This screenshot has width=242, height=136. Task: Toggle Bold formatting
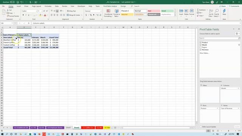(x=23, y=15)
